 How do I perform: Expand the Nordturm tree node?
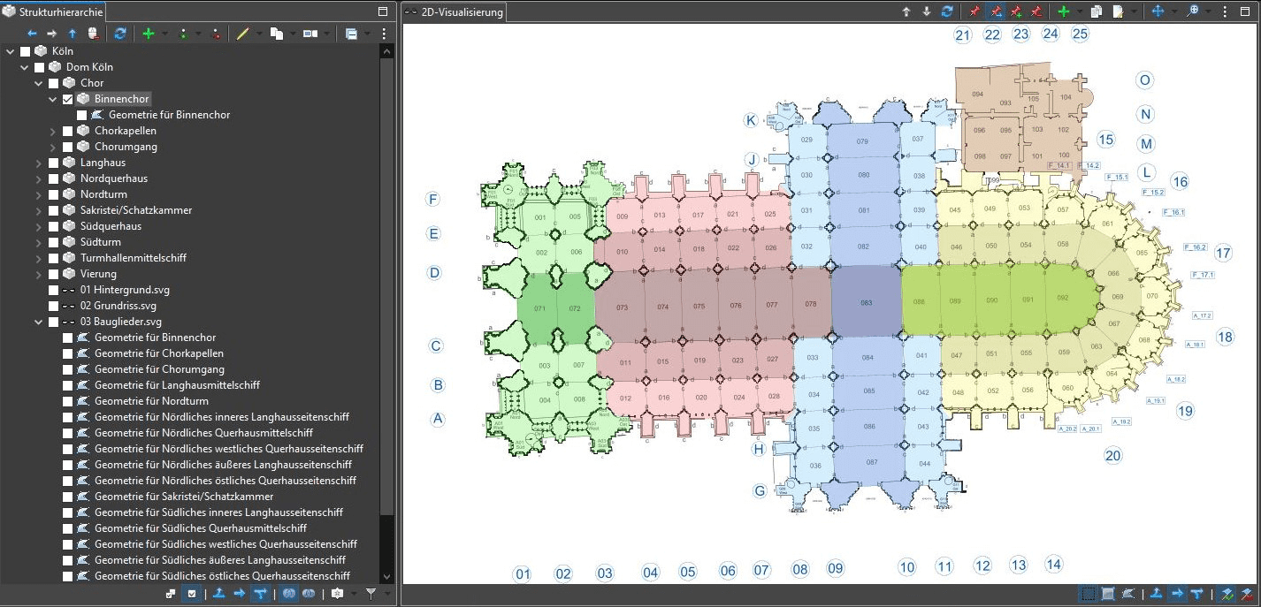[x=39, y=194]
